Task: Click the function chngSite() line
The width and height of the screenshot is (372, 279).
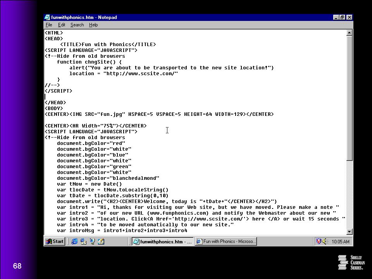Action: (89, 62)
